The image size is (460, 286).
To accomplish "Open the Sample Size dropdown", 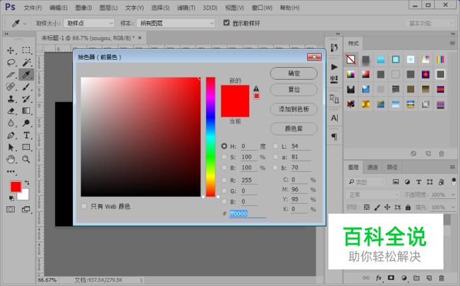I will (x=89, y=23).
